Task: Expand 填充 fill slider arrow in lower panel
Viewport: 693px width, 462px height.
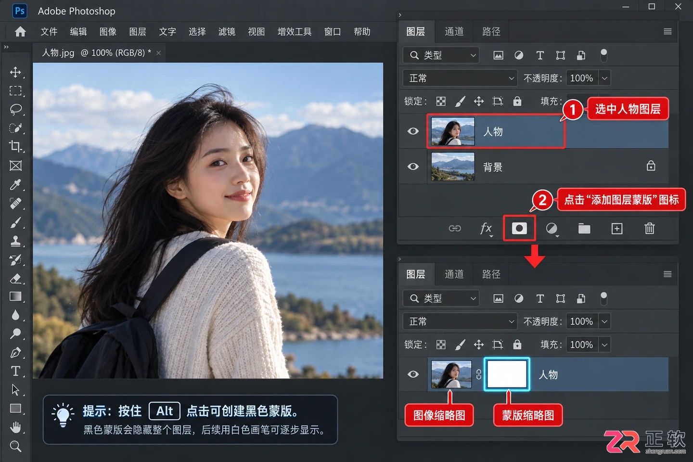Action: click(x=605, y=345)
